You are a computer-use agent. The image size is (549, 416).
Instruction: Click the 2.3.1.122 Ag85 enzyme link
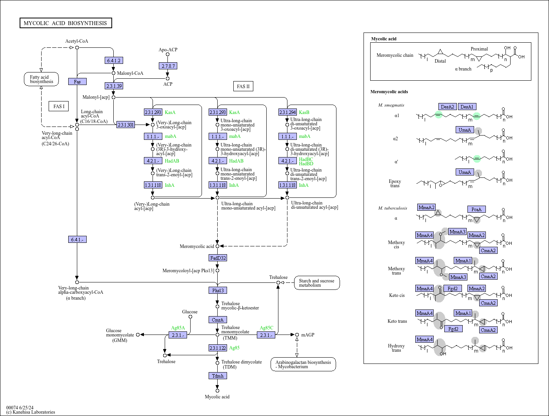point(218,347)
